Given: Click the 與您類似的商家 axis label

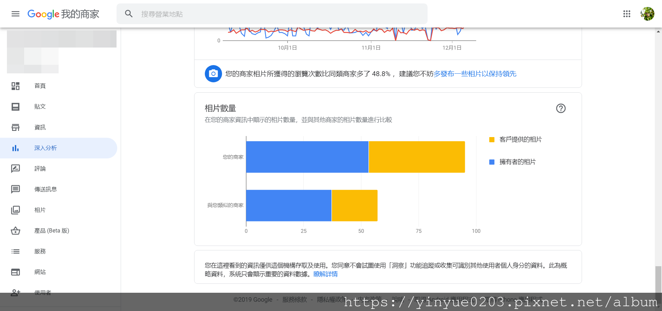Looking at the screenshot, I should pos(225,205).
